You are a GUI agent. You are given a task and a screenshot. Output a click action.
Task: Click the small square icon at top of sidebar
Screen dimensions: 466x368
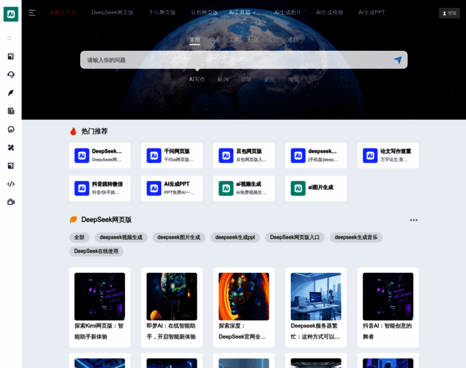(9, 38)
